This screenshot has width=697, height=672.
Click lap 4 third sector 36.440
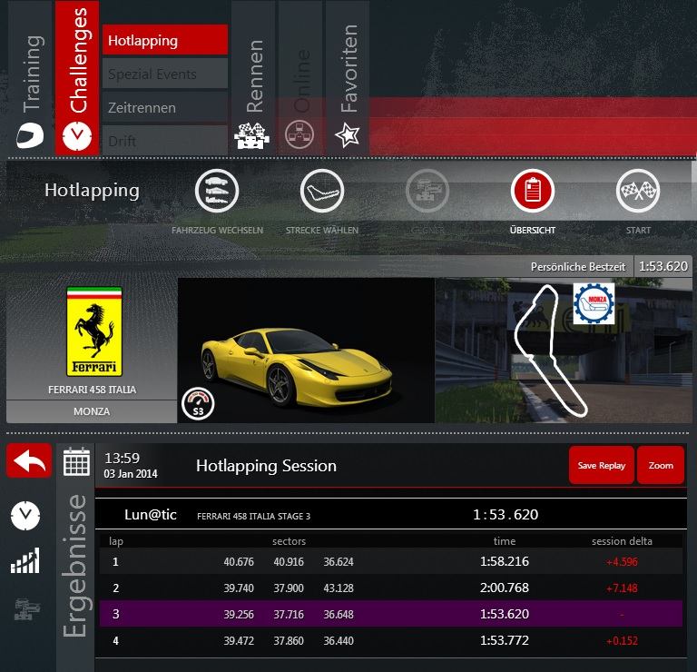point(339,640)
